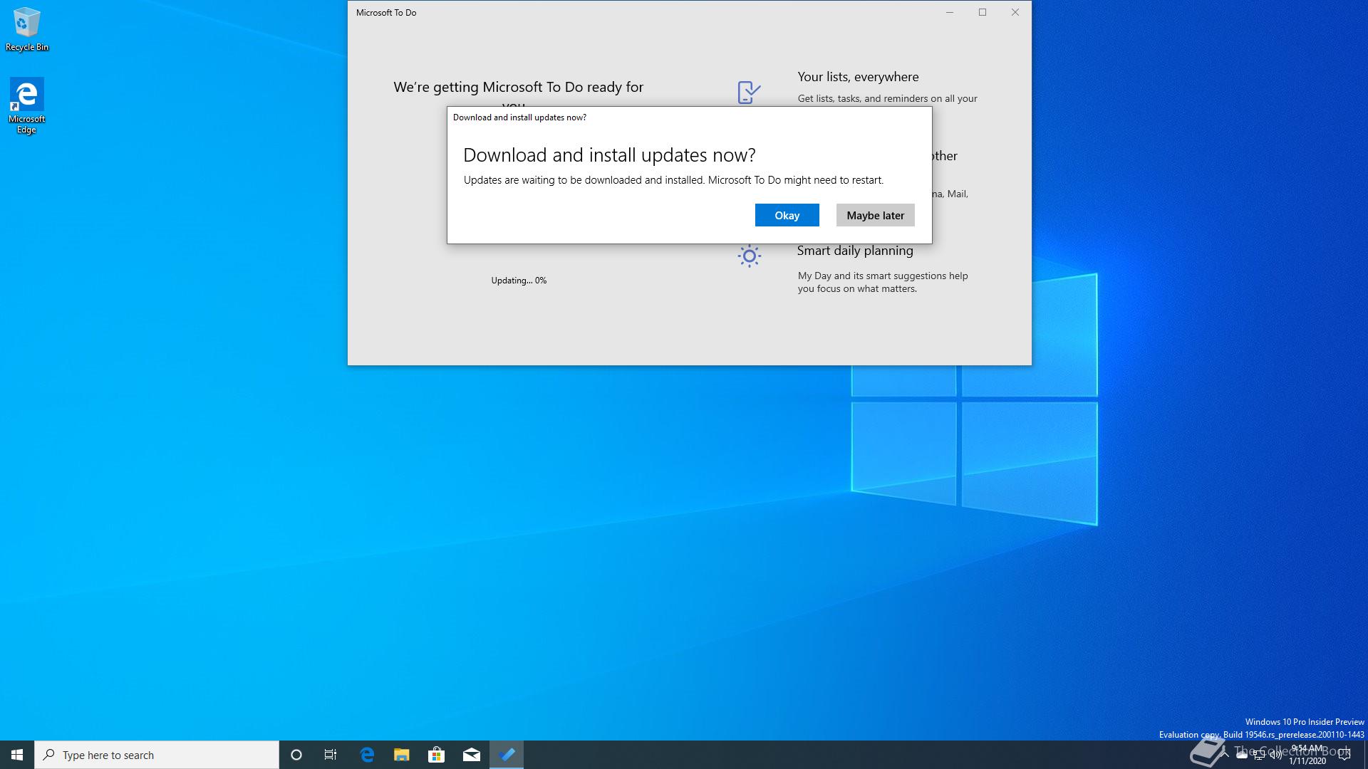Screen dimensions: 1368x769
Task: Open the Mail app from the taskbar
Action: [x=472, y=755]
